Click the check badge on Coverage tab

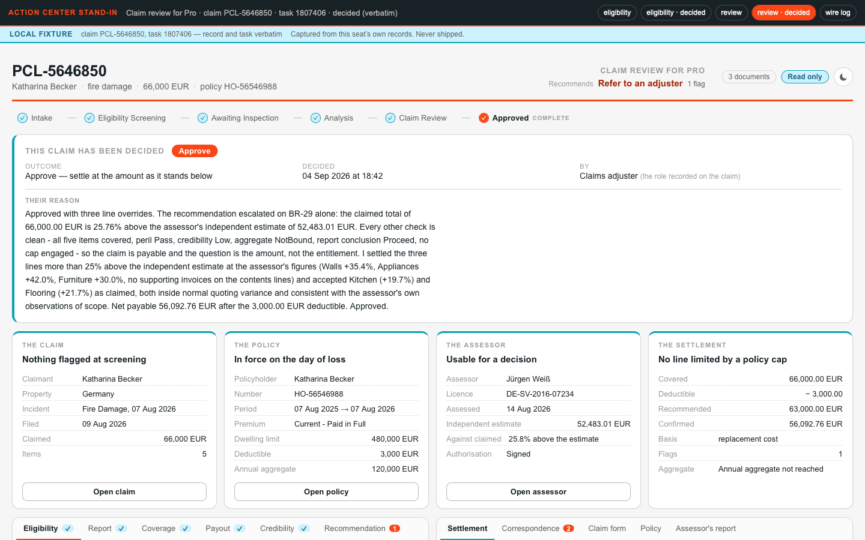186,529
